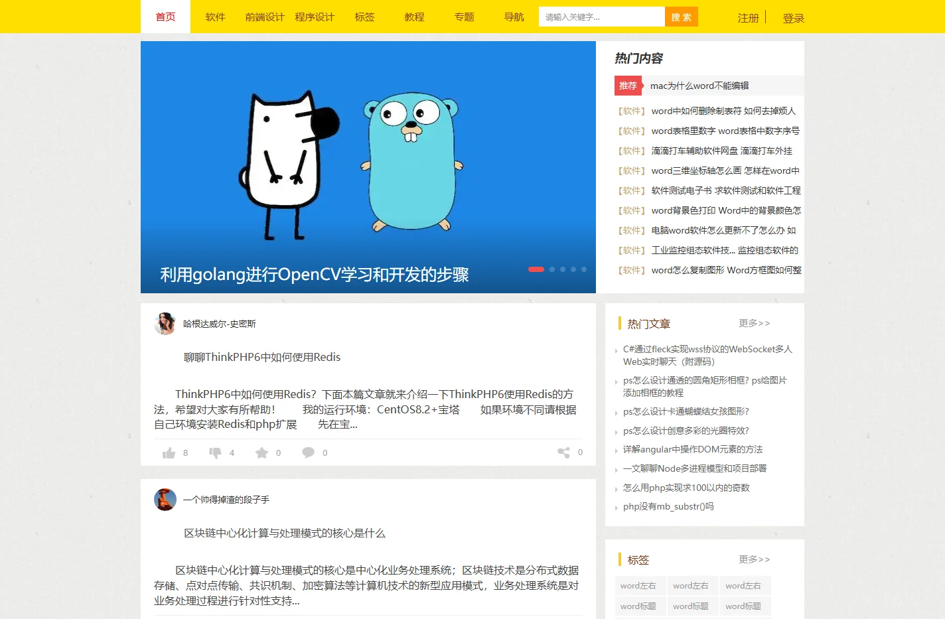Select last carousel indicator dot

pyautogui.click(x=584, y=269)
